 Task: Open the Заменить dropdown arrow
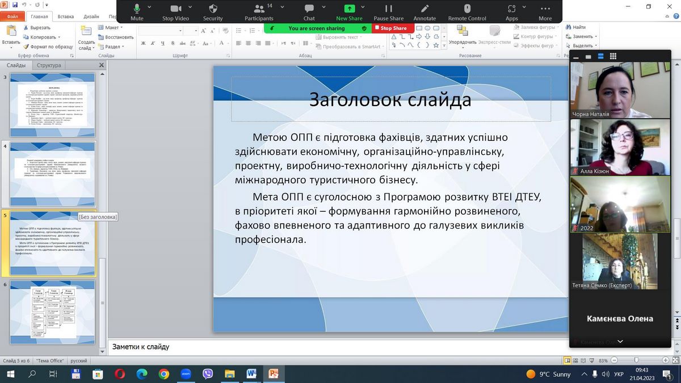click(x=596, y=36)
